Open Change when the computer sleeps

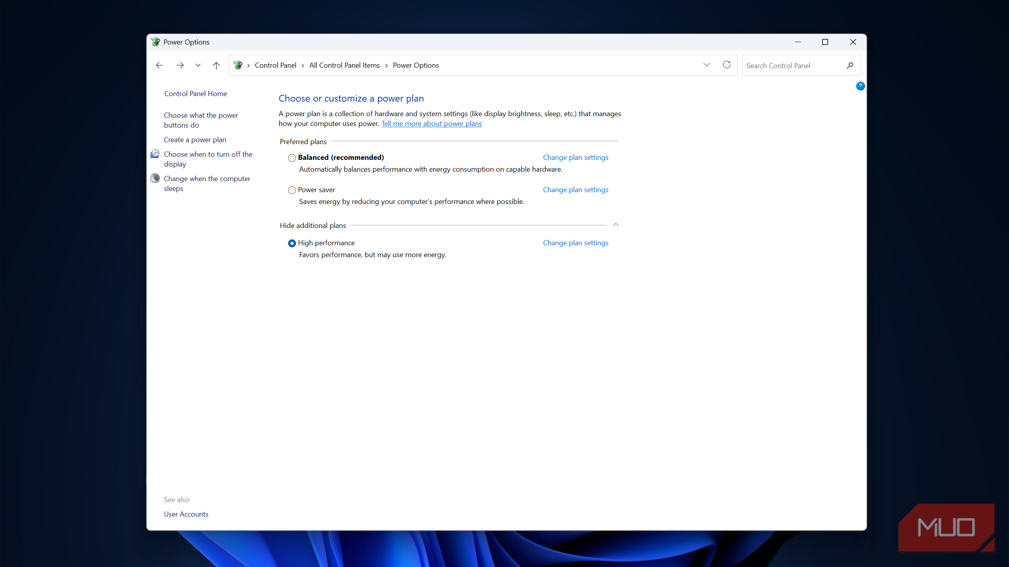(x=207, y=183)
